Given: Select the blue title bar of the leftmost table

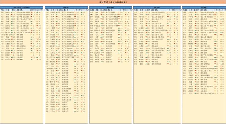Looking at the screenshot, I should click(21, 7).
